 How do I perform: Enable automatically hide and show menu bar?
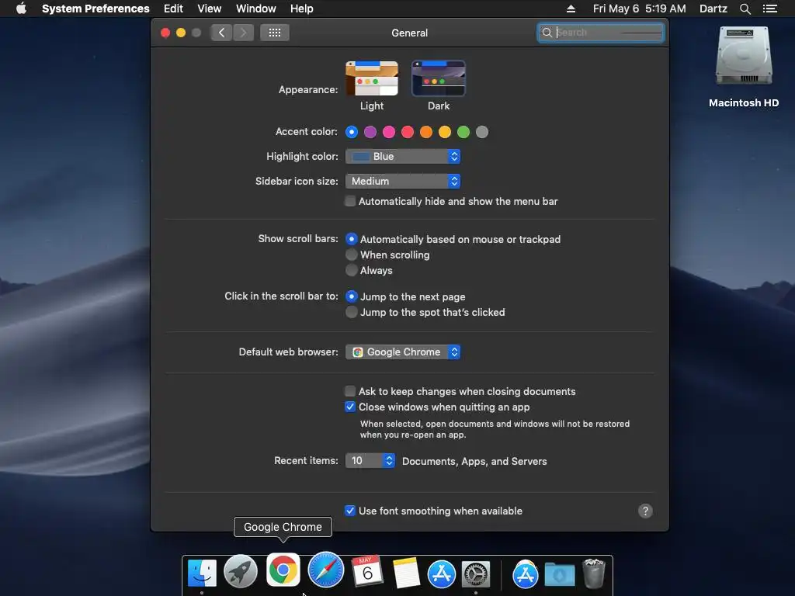(350, 201)
